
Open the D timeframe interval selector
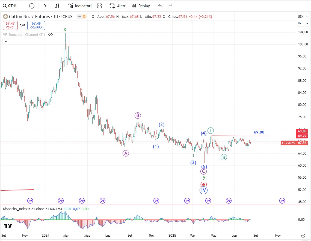click(45, 6)
